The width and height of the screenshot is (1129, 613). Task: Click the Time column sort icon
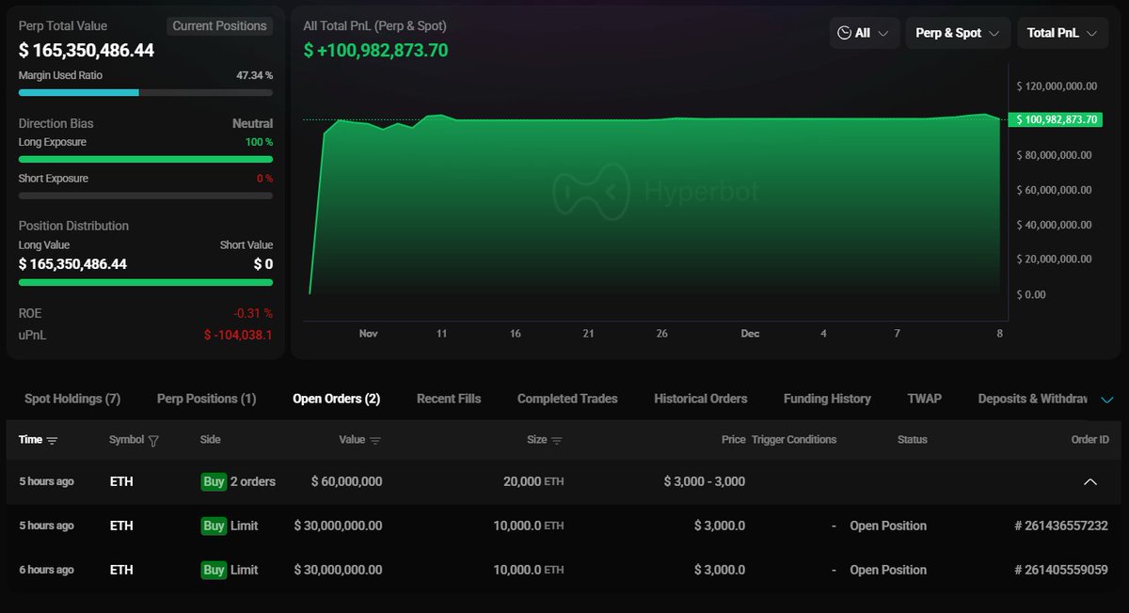point(53,440)
